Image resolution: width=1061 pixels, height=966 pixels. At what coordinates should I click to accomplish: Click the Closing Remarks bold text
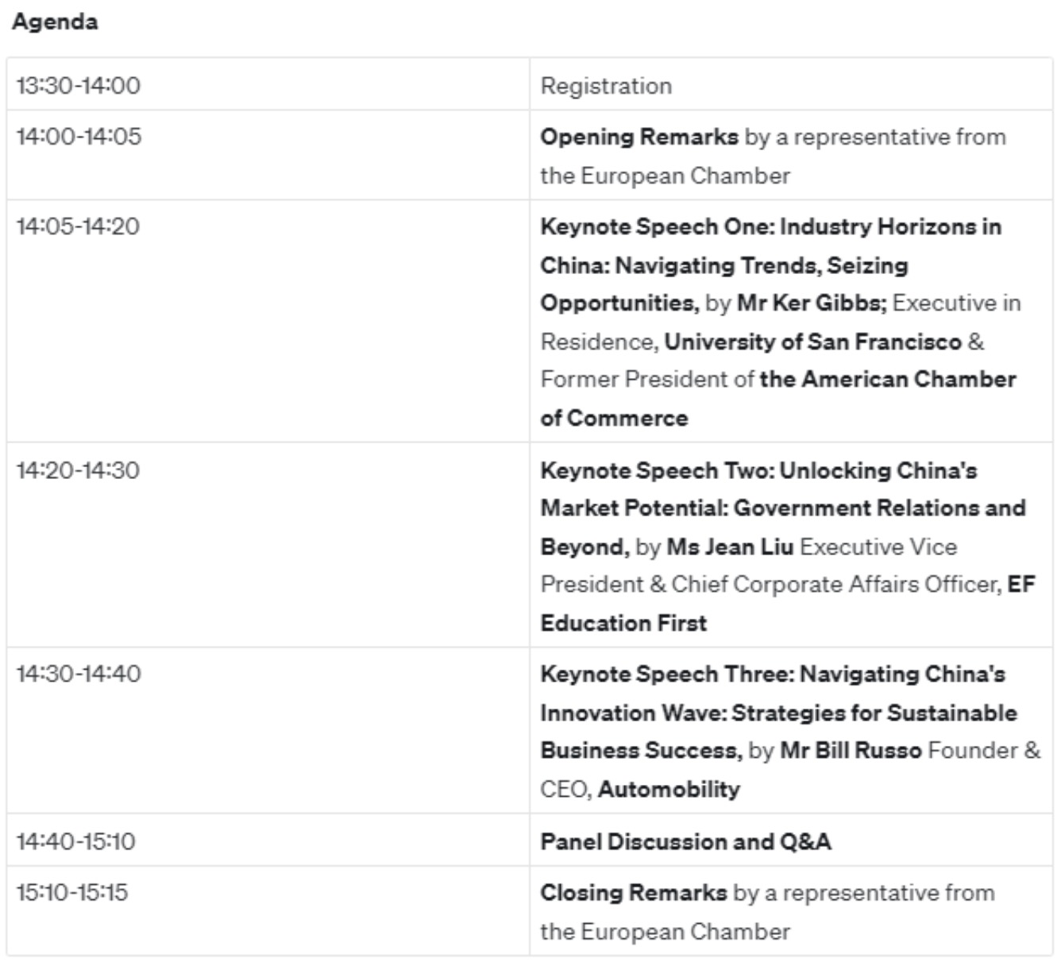(x=634, y=892)
